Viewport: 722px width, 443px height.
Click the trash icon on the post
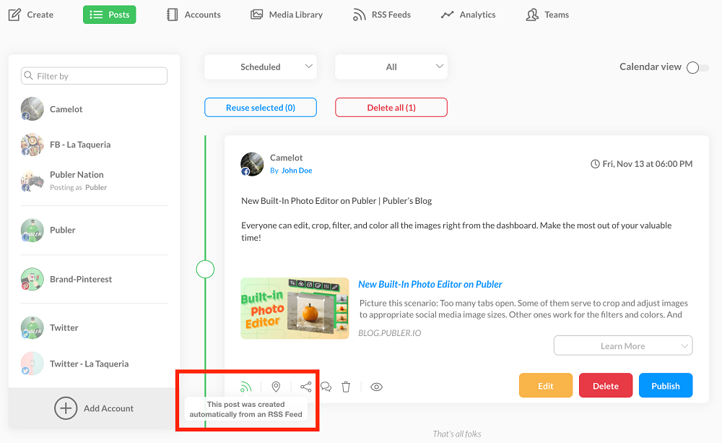(346, 387)
